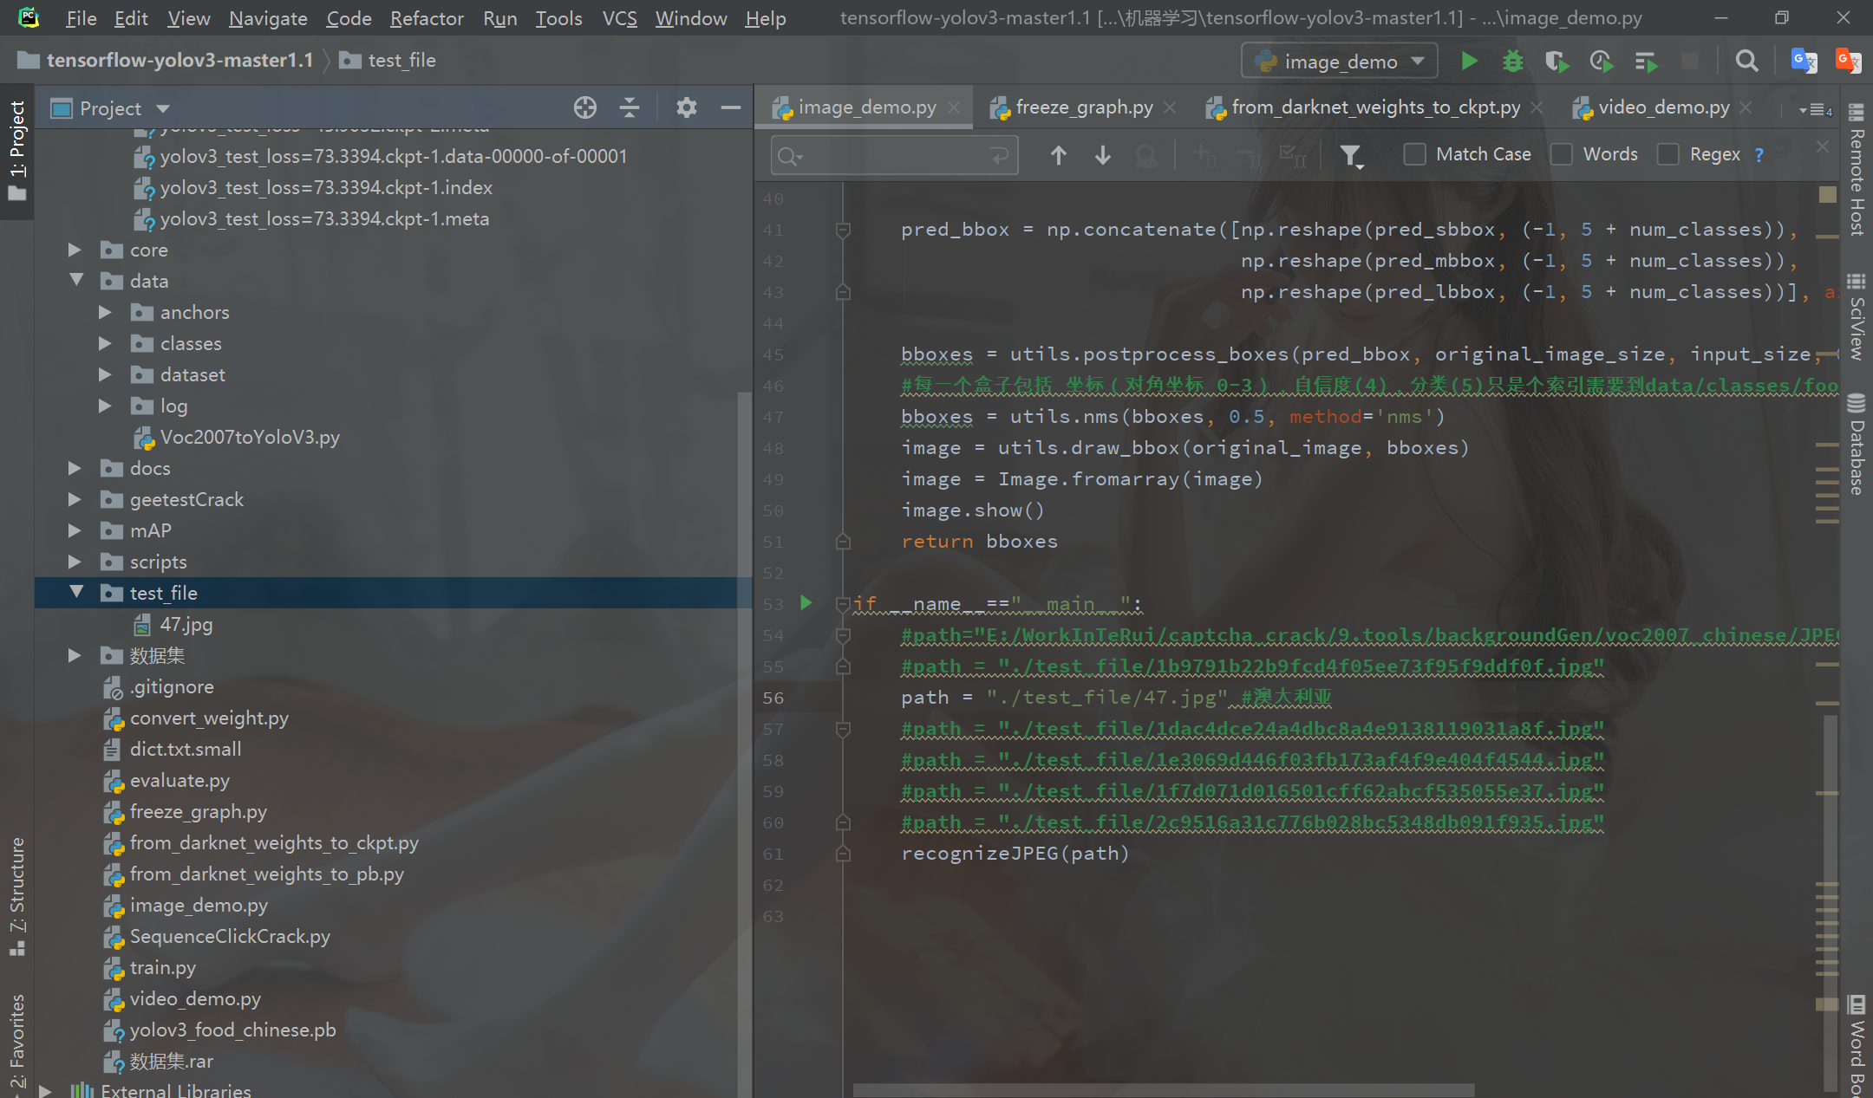Open Search Everywhere magnifier icon
The height and width of the screenshot is (1098, 1873).
[x=1746, y=62]
